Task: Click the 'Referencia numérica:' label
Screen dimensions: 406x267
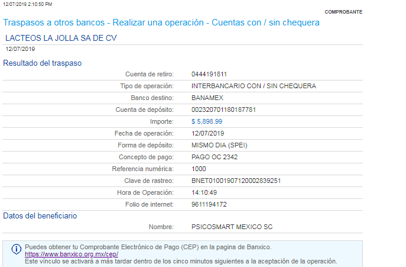Action: click(142, 169)
